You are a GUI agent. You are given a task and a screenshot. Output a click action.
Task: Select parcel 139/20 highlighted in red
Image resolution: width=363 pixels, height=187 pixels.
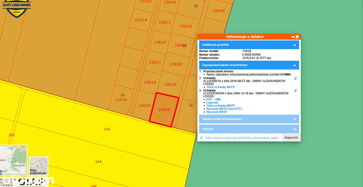(x=164, y=110)
